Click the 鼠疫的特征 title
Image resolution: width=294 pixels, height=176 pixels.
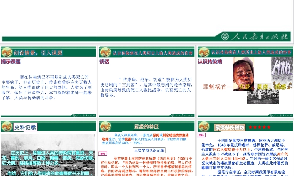[x=147, y=127]
